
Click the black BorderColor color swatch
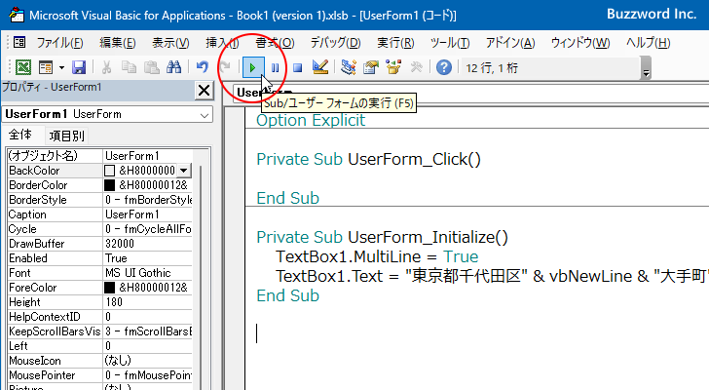coord(110,185)
